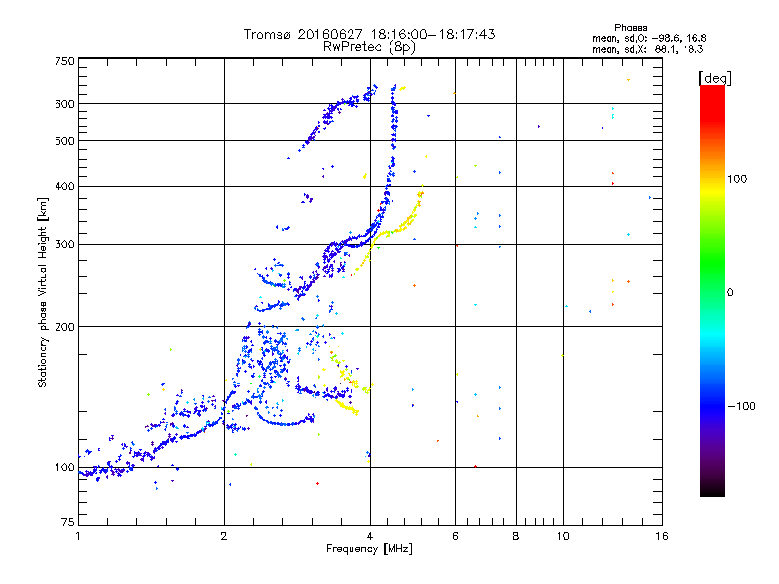
Task: Click the '[deg]' colorbar unit label
Action: coord(715,78)
